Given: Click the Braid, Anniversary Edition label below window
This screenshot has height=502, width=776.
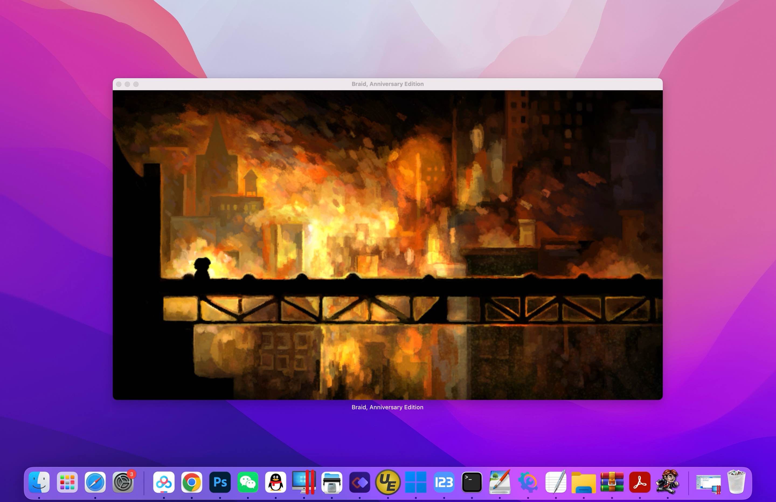Looking at the screenshot, I should 387,407.
